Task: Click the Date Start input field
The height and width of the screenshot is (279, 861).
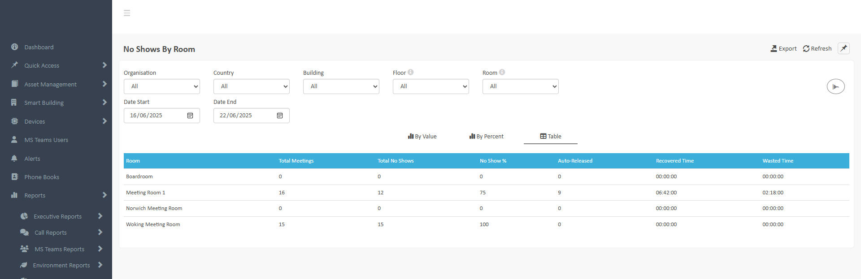Action: 162,116
